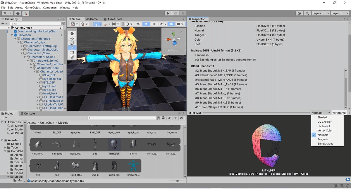Open the favorites star in the Project toolbar
This screenshot has width=351, height=189.
[x=175, y=118]
